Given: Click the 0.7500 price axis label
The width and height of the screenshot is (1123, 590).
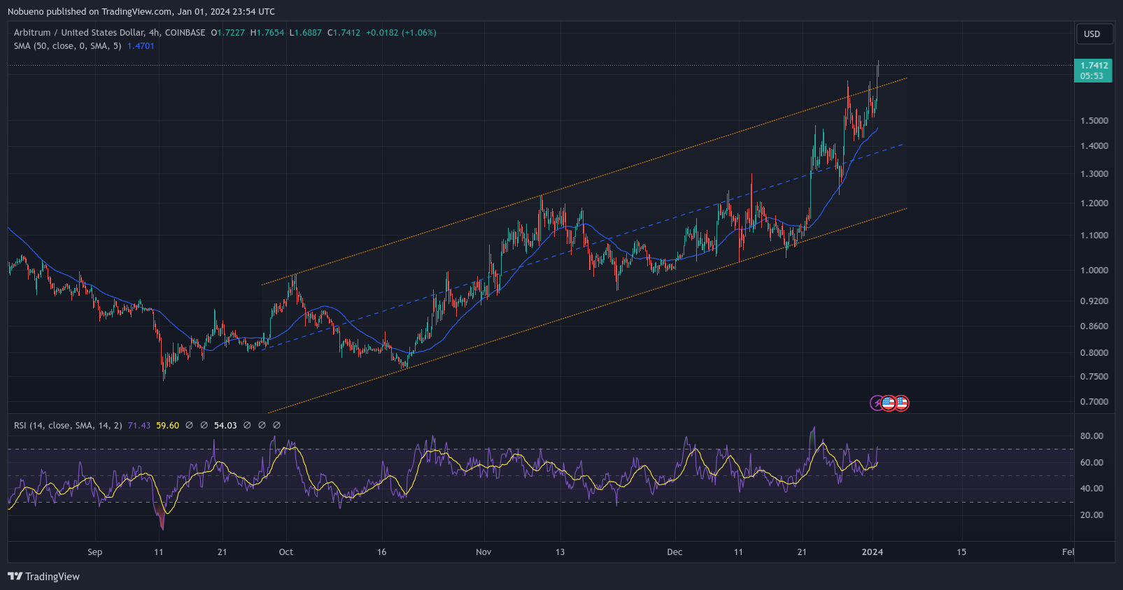Looking at the screenshot, I should [x=1094, y=377].
